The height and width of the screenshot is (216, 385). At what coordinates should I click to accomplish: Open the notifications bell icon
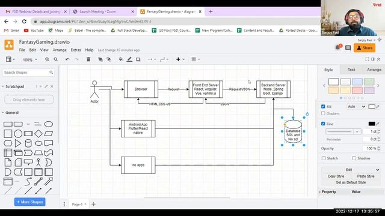[338, 47]
